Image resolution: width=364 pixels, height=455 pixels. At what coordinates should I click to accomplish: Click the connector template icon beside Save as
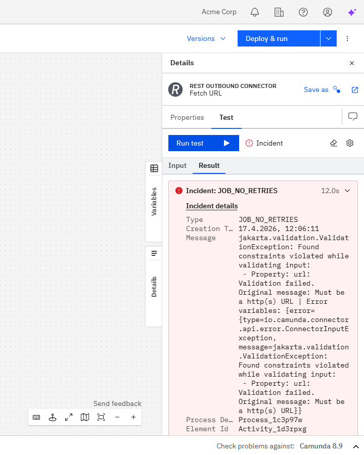[337, 89]
